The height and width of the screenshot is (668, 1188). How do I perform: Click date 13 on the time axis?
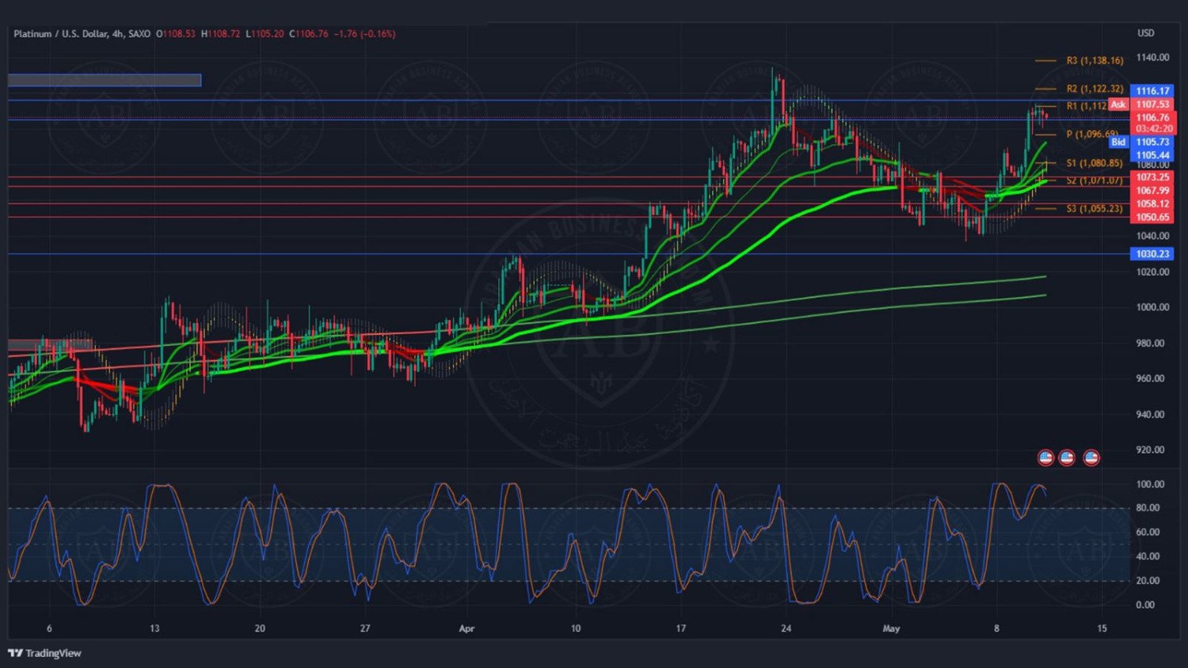tap(154, 628)
